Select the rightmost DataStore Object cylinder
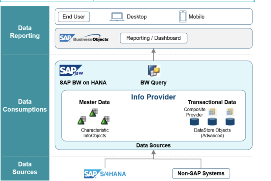Screen dimensions: 271x181 (230, 121)
